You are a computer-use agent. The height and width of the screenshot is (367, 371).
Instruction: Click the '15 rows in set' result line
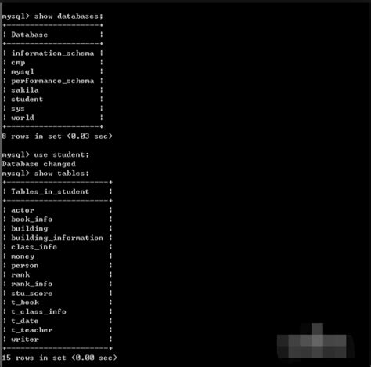pyautogui.click(x=59, y=358)
